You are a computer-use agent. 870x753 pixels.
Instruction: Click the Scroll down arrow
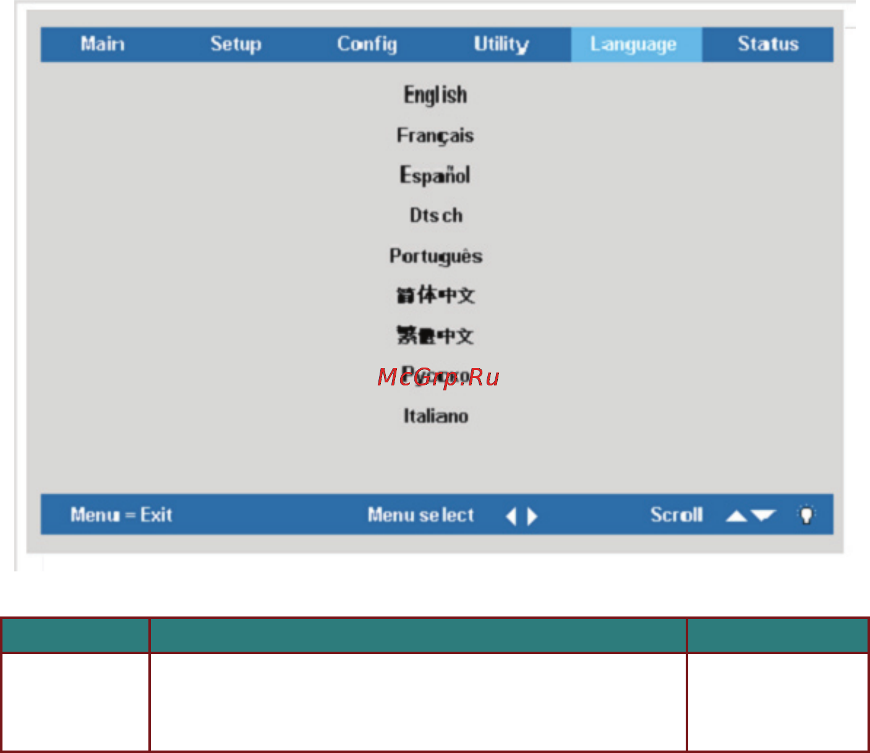click(764, 515)
